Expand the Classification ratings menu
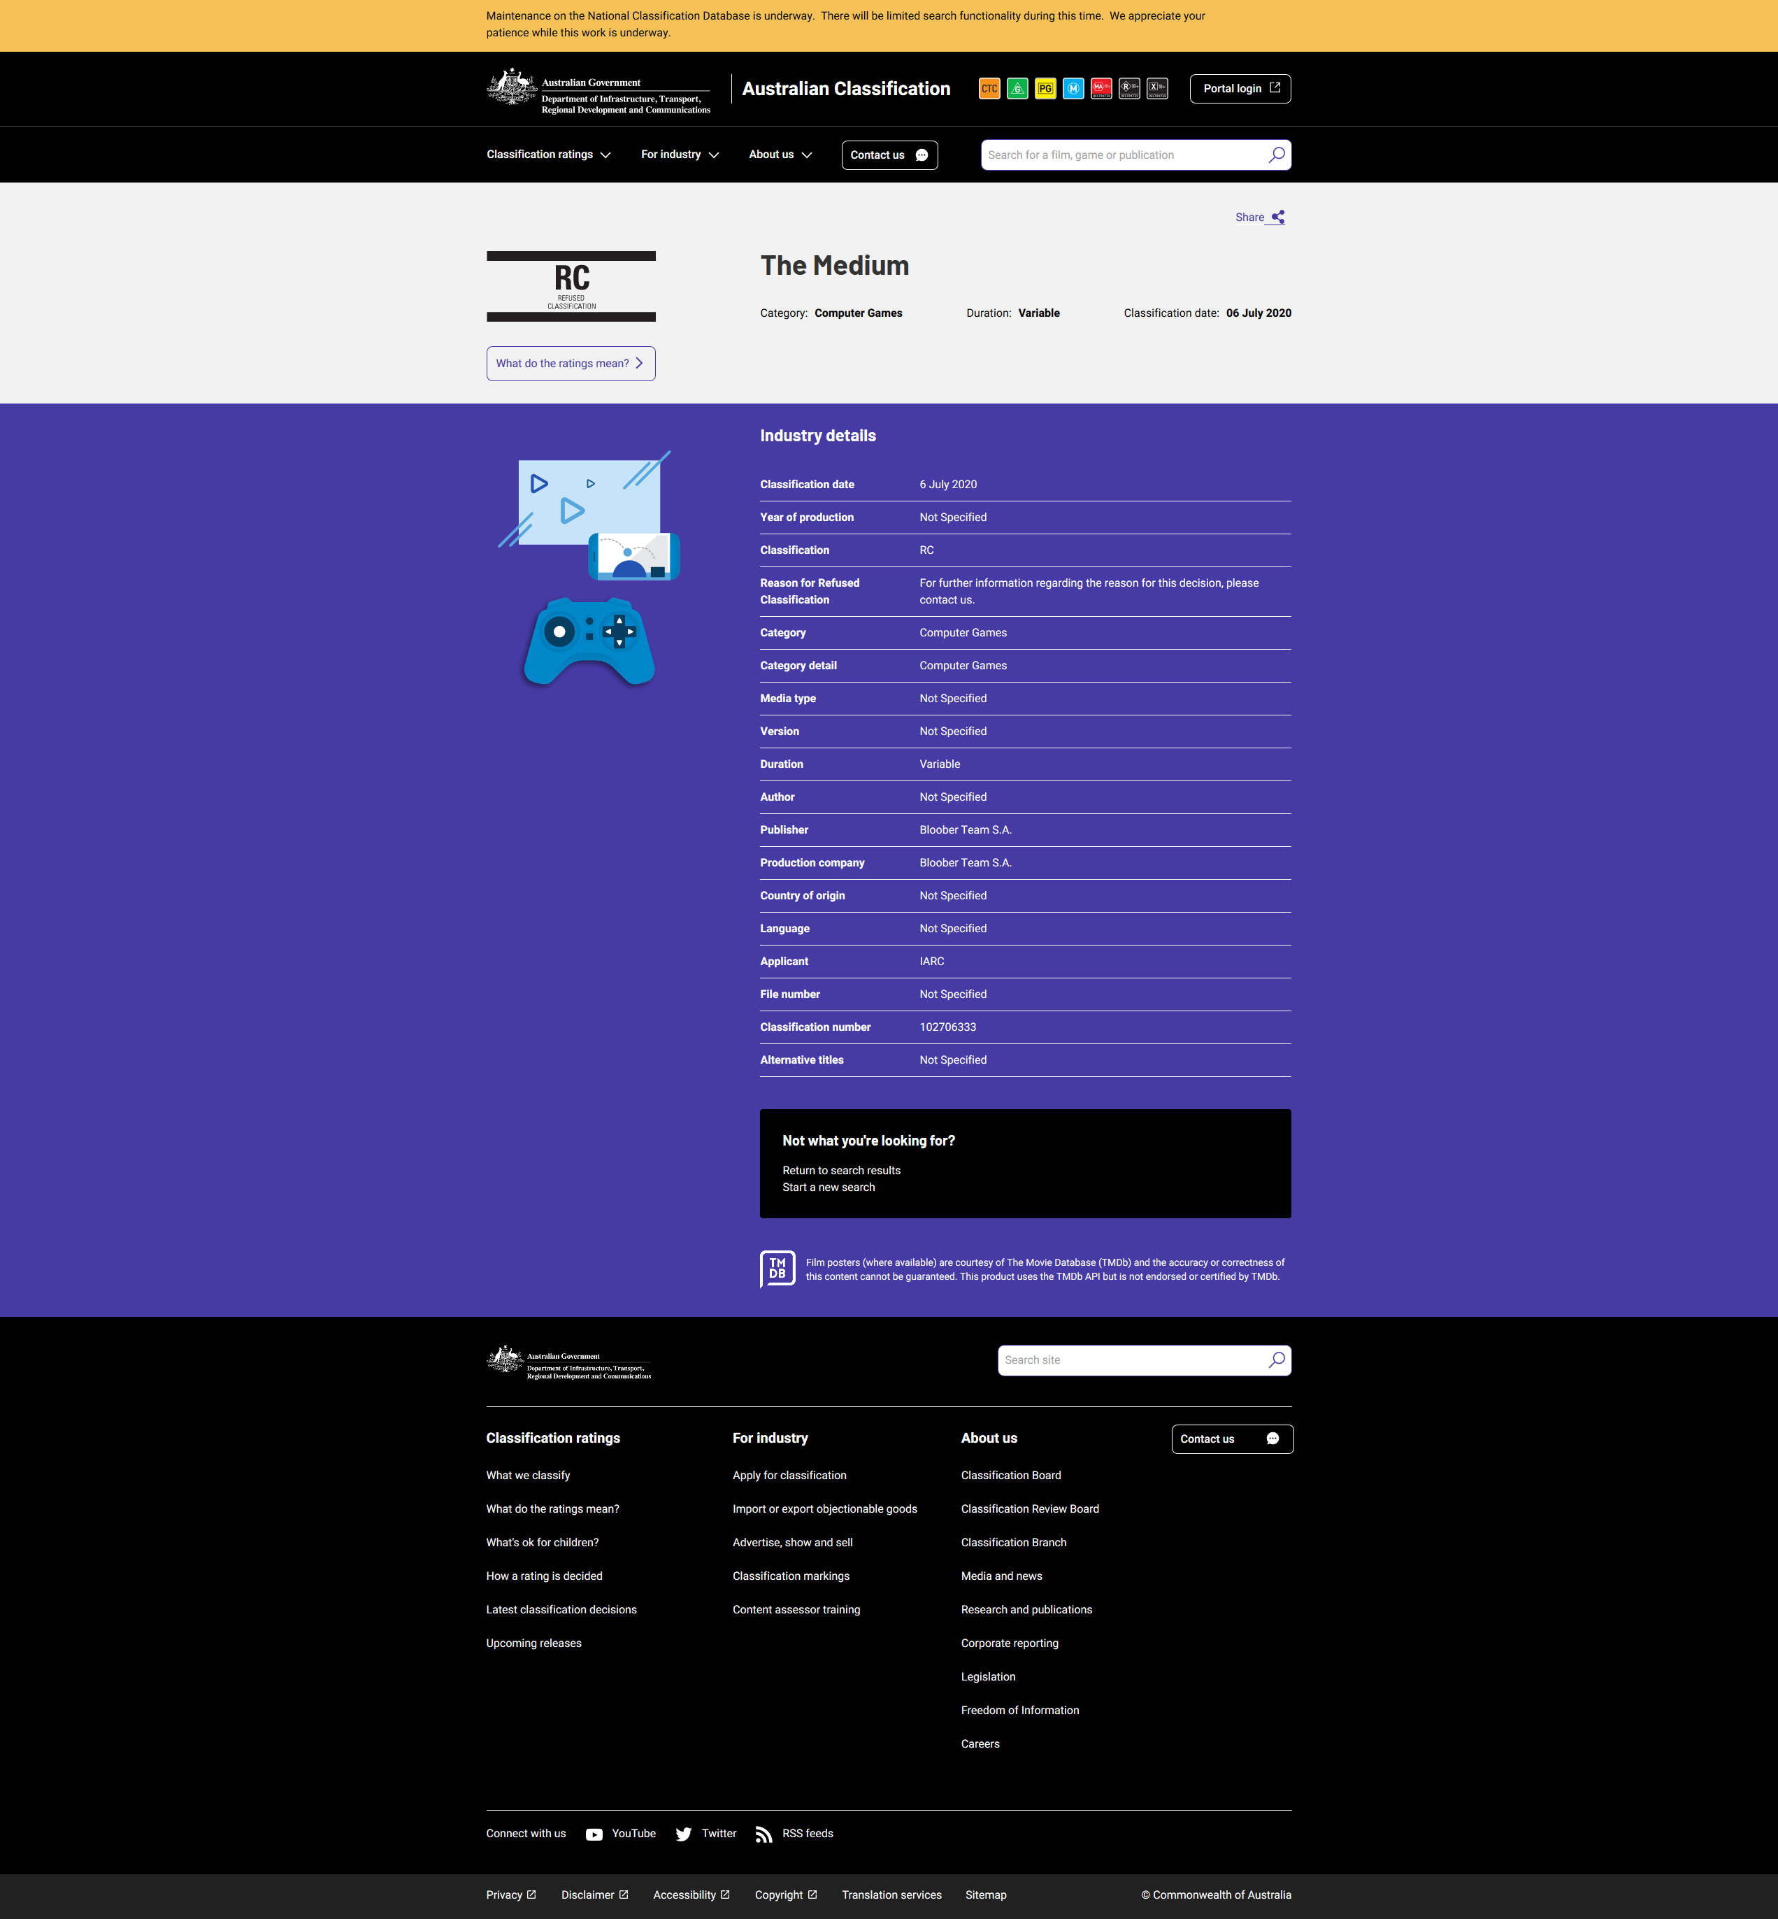Screen dimensions: 1778x1919 pos(548,155)
